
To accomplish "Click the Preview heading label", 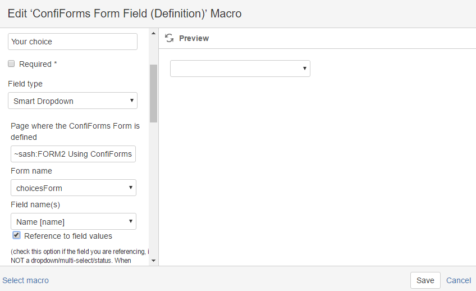I will 194,38.
